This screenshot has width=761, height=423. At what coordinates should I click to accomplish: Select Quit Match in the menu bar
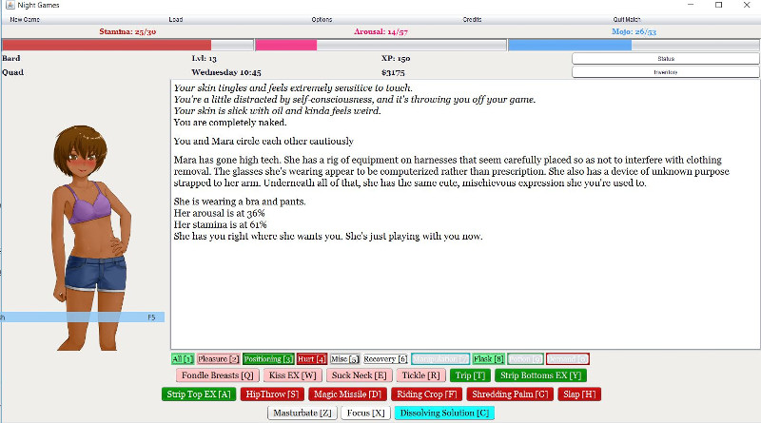pos(627,19)
